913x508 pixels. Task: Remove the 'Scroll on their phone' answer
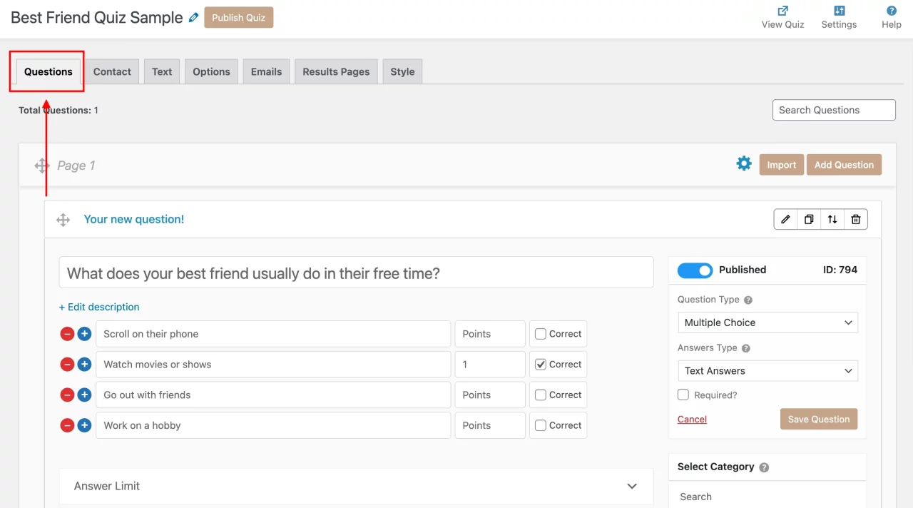pos(67,333)
